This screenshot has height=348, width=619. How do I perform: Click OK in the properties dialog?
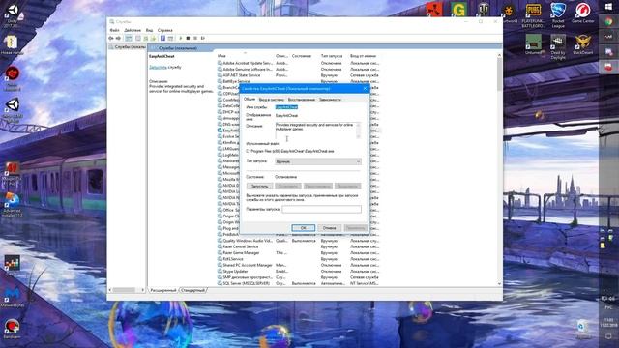point(303,228)
